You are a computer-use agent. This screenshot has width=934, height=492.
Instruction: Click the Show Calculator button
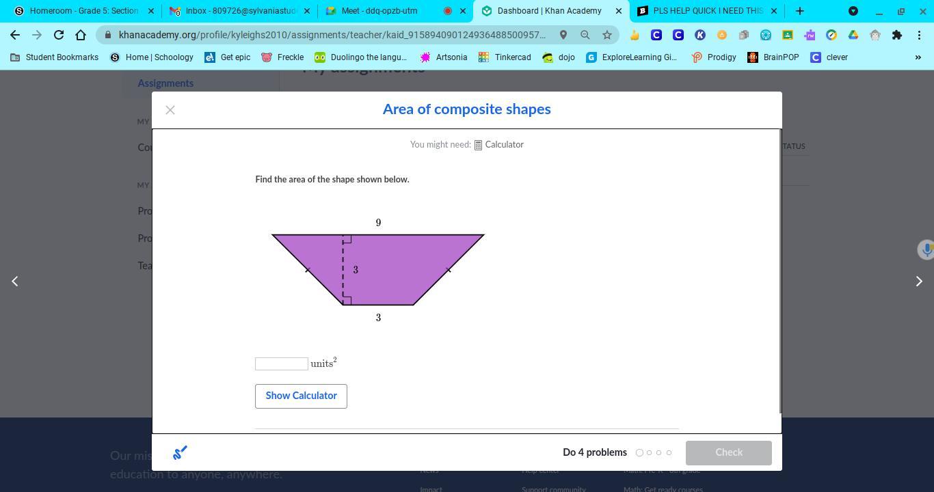[301, 396]
